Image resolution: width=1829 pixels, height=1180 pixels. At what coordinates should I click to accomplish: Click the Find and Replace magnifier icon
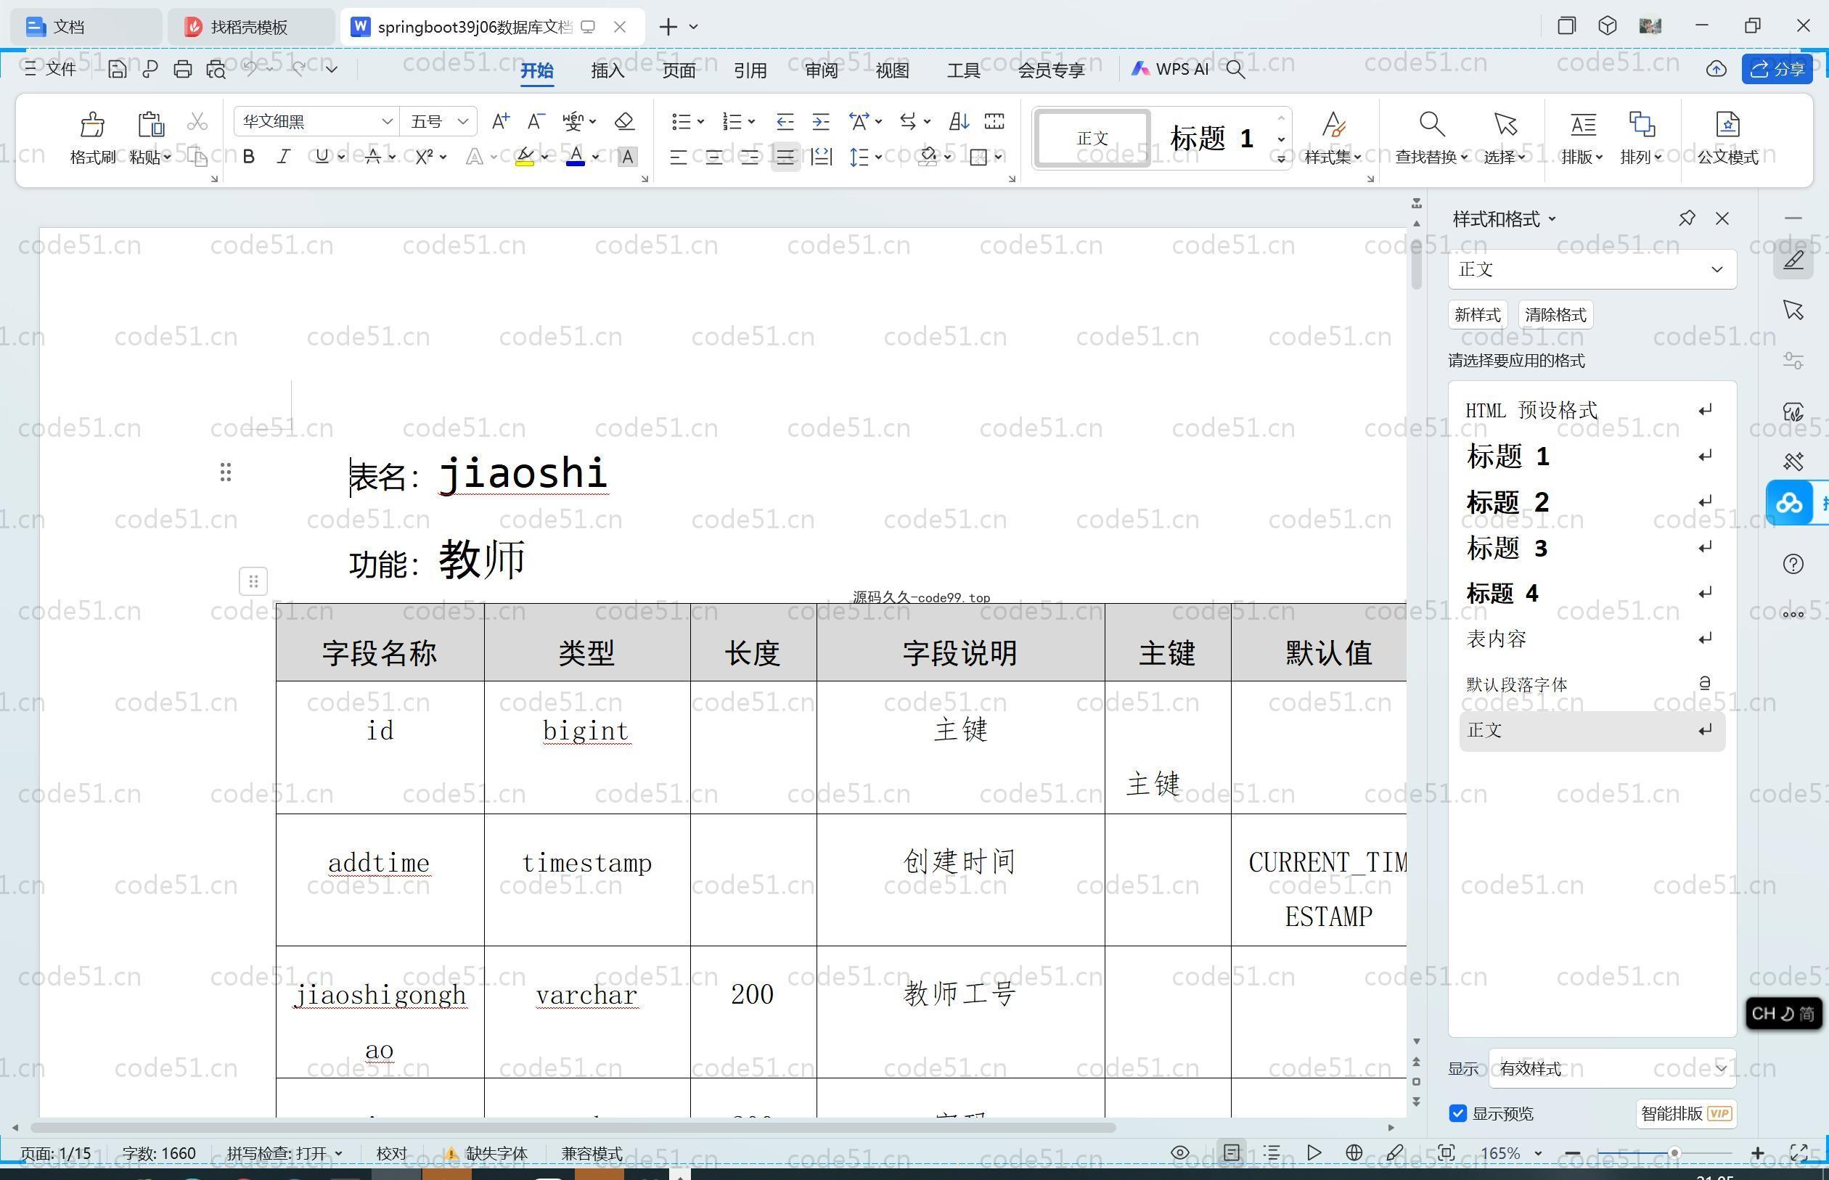pos(1431,124)
